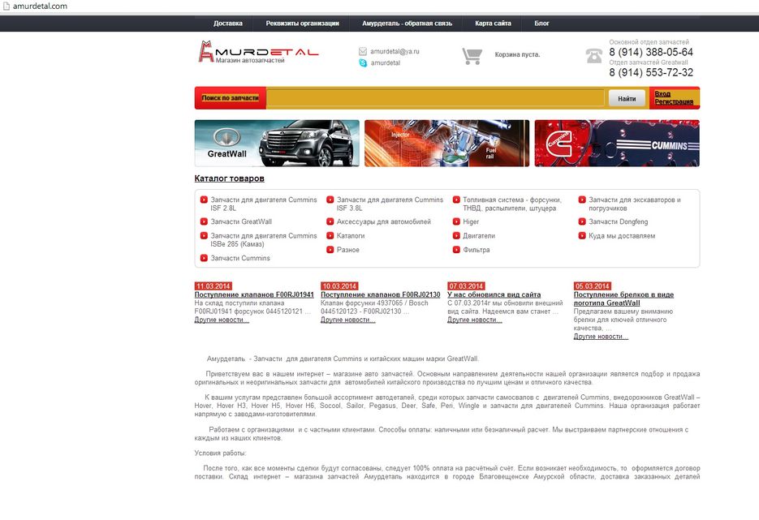Click red arrow bullet beside Разное
The height and width of the screenshot is (520, 759).
click(330, 250)
